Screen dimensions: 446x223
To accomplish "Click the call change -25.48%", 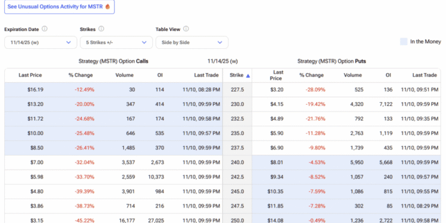I will coord(84,133).
